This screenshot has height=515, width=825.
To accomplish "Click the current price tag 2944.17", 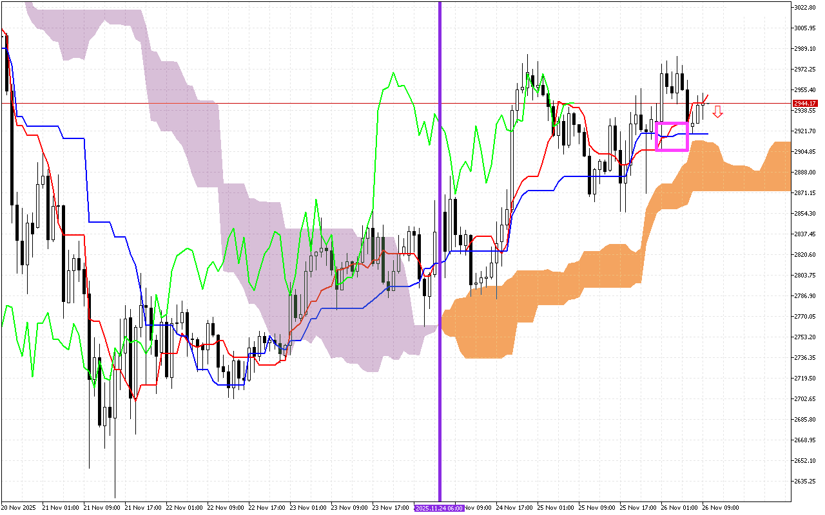I will tap(805, 103).
